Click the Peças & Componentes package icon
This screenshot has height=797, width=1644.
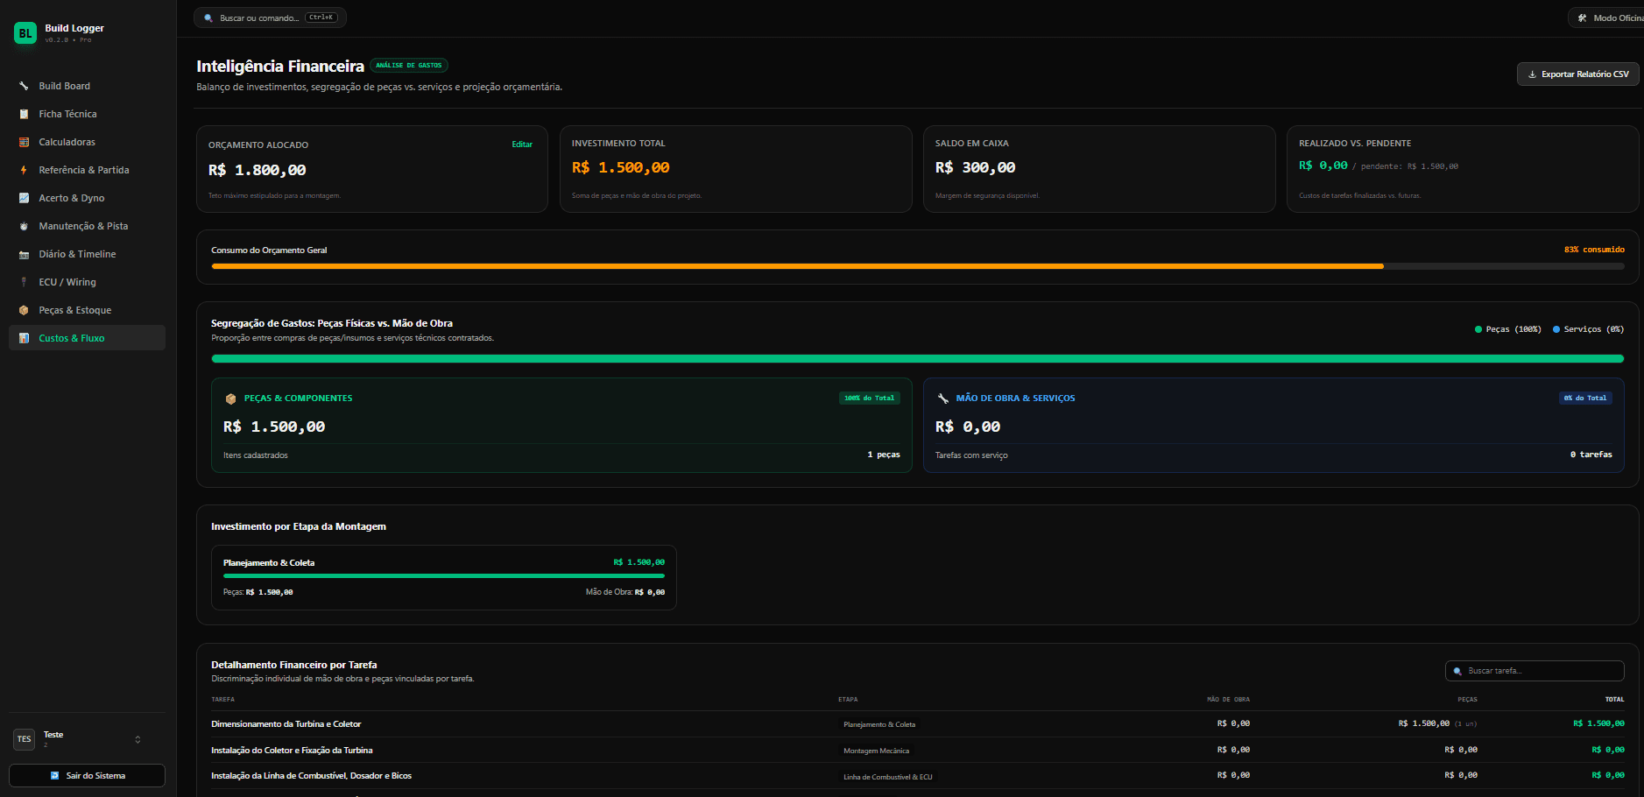[x=230, y=398]
